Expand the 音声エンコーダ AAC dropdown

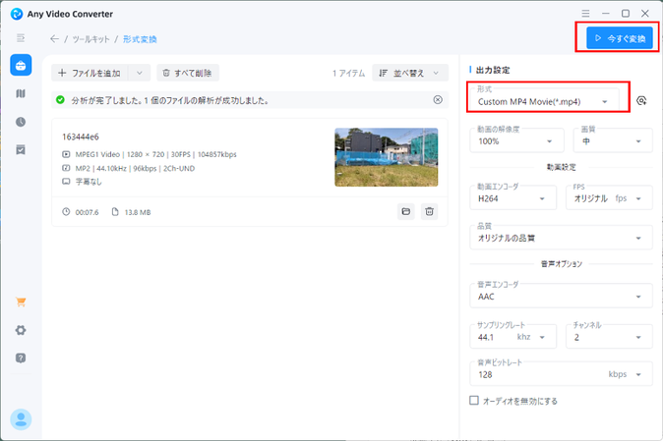point(561,296)
